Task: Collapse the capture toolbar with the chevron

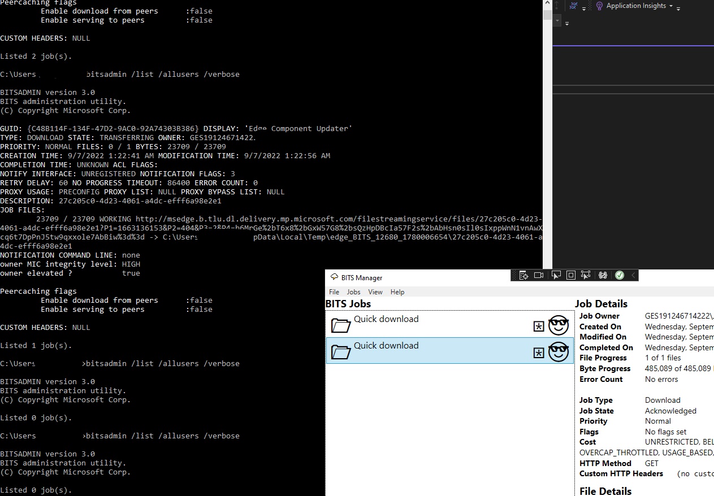Action: [634, 275]
